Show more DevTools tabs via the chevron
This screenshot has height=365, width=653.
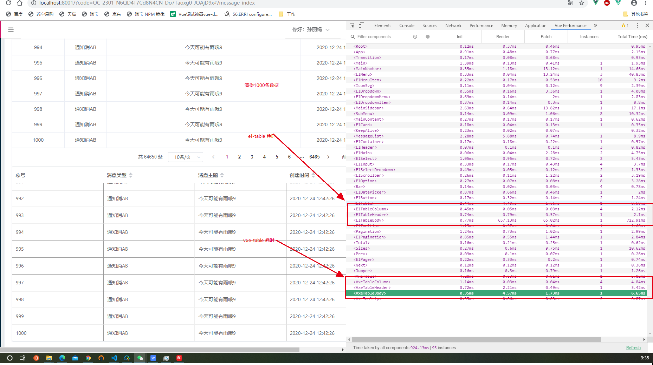point(595,25)
